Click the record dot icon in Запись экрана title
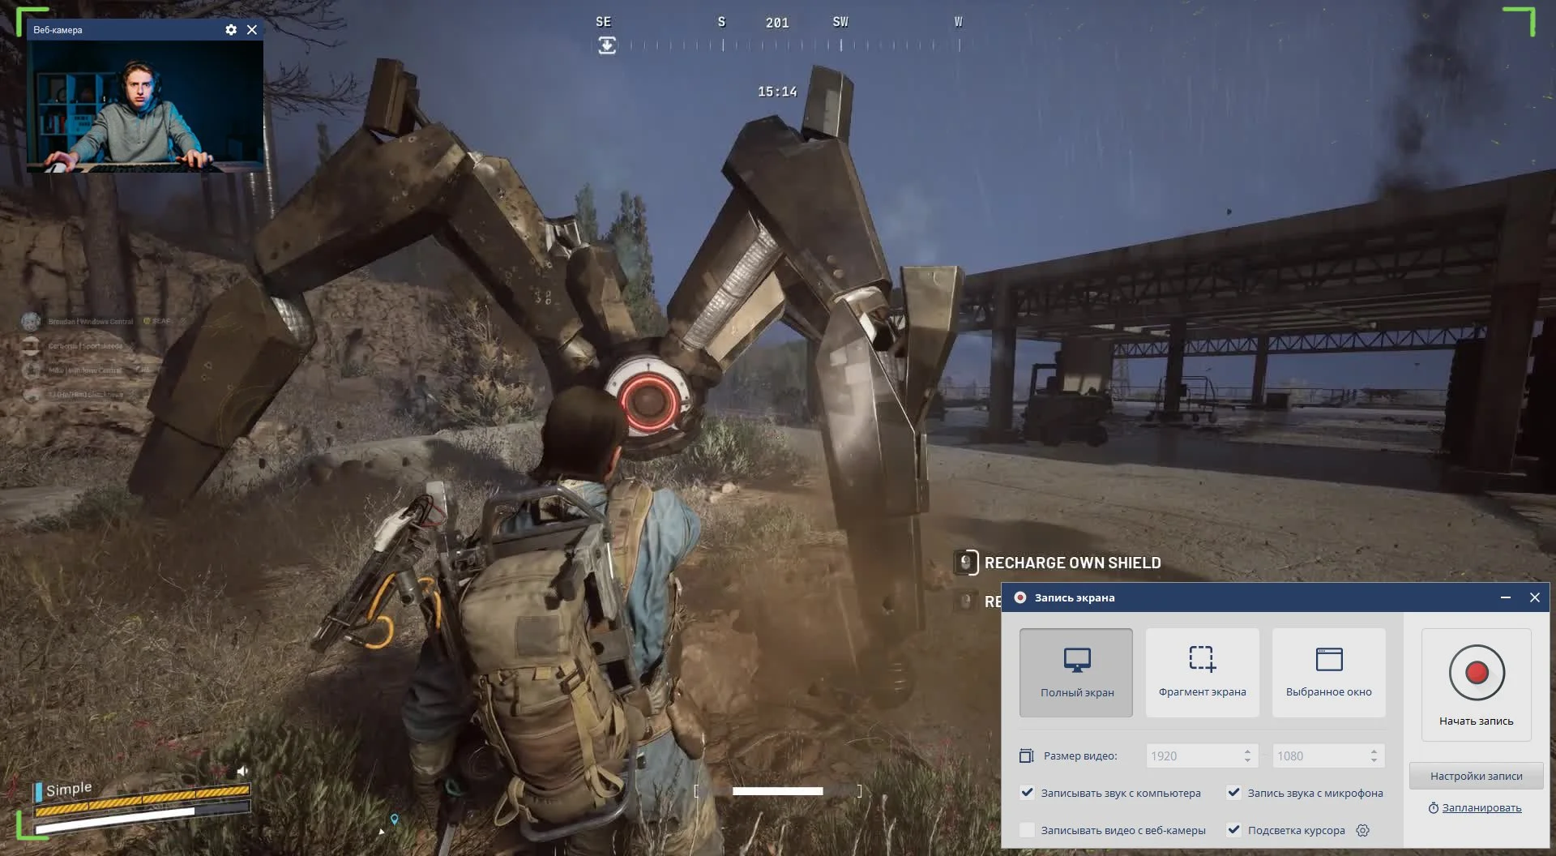1556x856 pixels. (1020, 597)
